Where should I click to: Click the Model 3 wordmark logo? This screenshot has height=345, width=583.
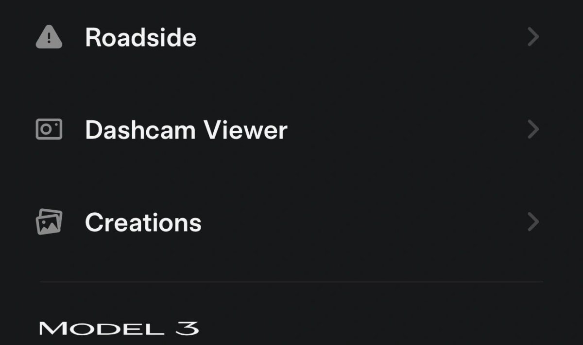point(119,329)
